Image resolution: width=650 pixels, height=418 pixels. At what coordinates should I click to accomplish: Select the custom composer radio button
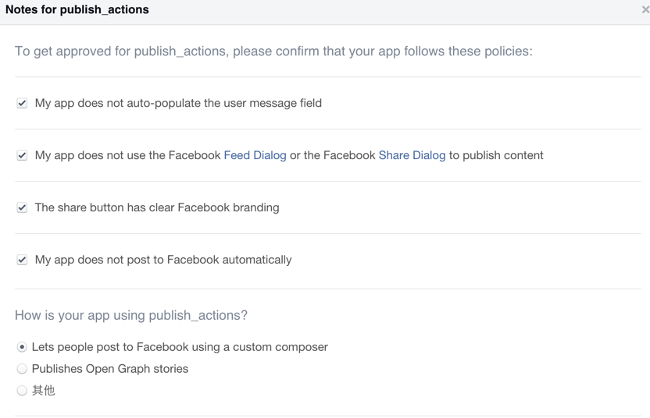click(x=22, y=347)
